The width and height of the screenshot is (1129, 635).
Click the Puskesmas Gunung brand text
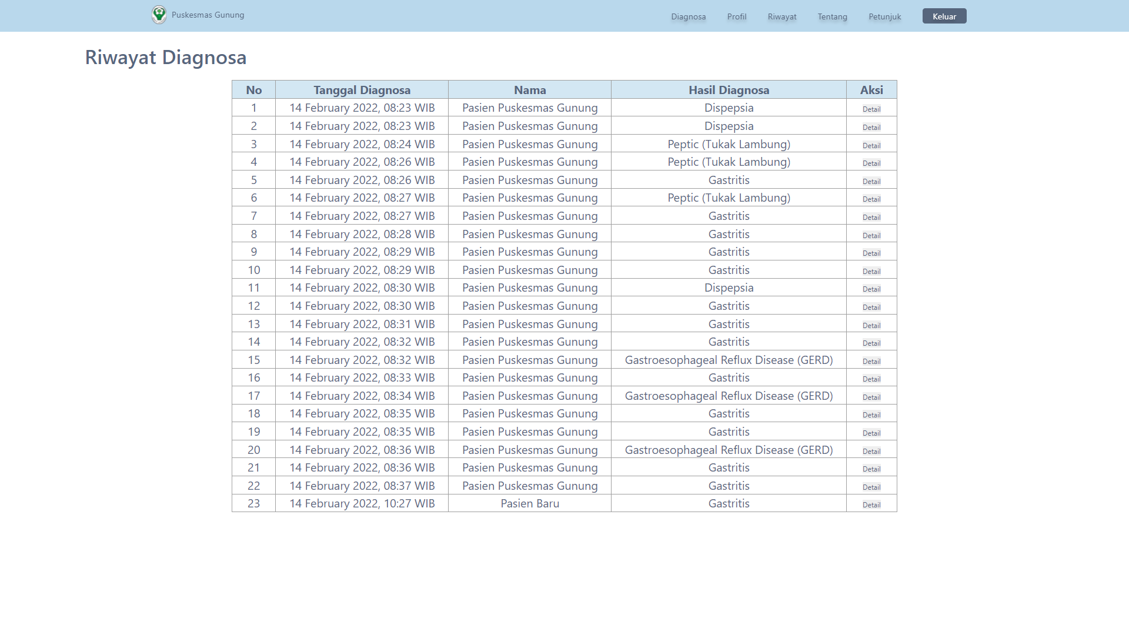(208, 15)
